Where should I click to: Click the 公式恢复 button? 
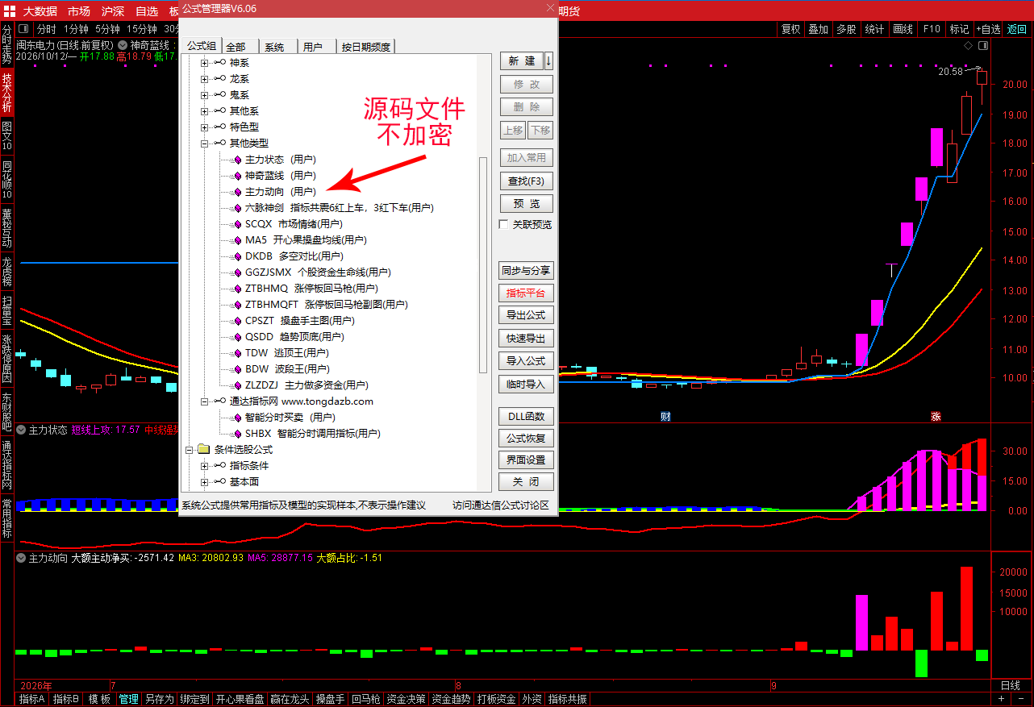[x=526, y=439]
